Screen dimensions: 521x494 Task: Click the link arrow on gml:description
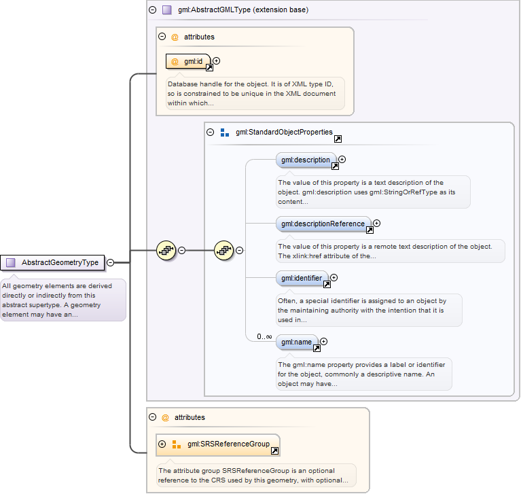tap(334, 166)
